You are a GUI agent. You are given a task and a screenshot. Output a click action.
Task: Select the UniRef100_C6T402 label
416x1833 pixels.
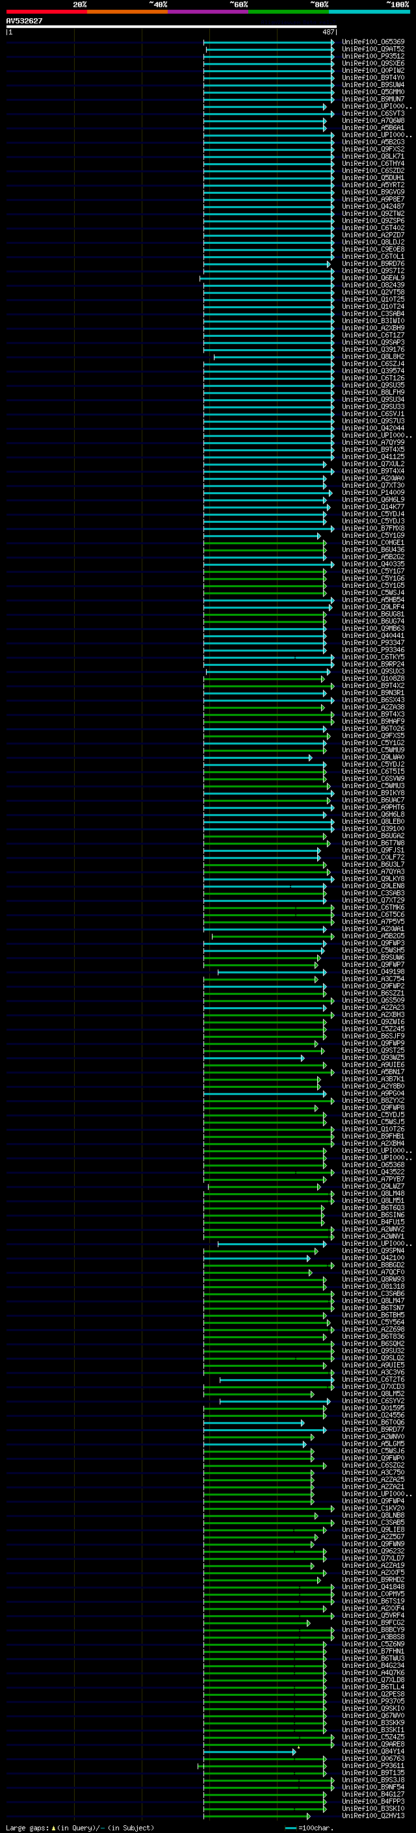tap(373, 228)
